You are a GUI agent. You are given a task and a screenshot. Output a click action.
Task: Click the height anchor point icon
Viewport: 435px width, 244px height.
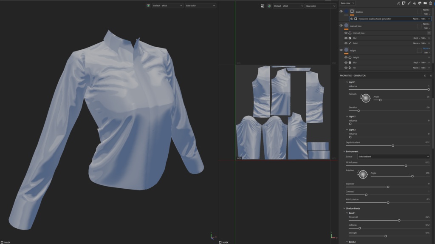tap(350, 57)
